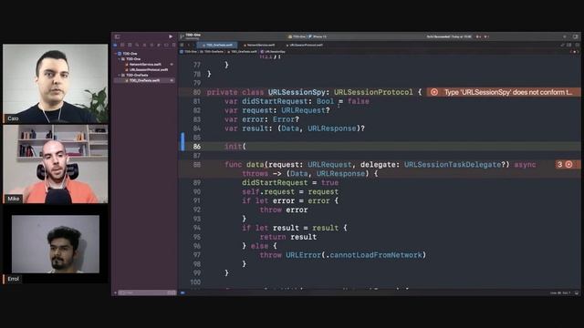Click the navigator filter field
Image resolution: width=584 pixels, height=328 pixels.
(x=146, y=292)
